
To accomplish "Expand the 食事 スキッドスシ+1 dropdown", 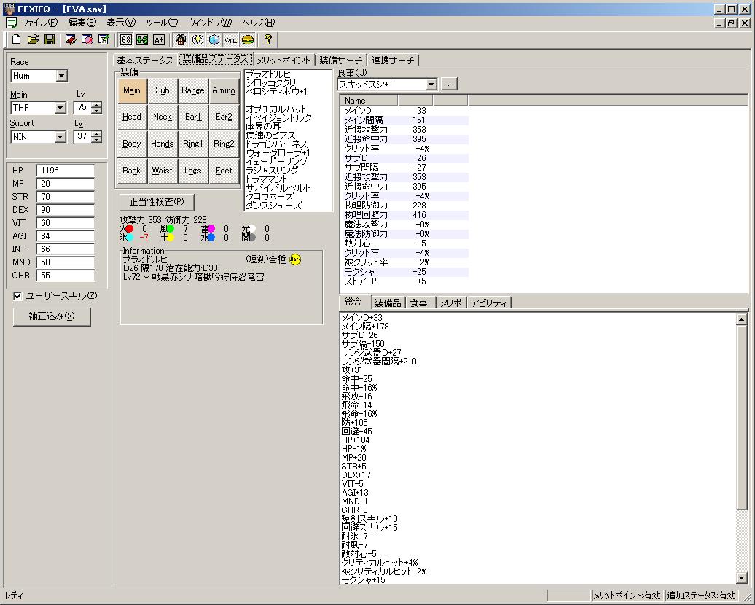I will tap(431, 85).
